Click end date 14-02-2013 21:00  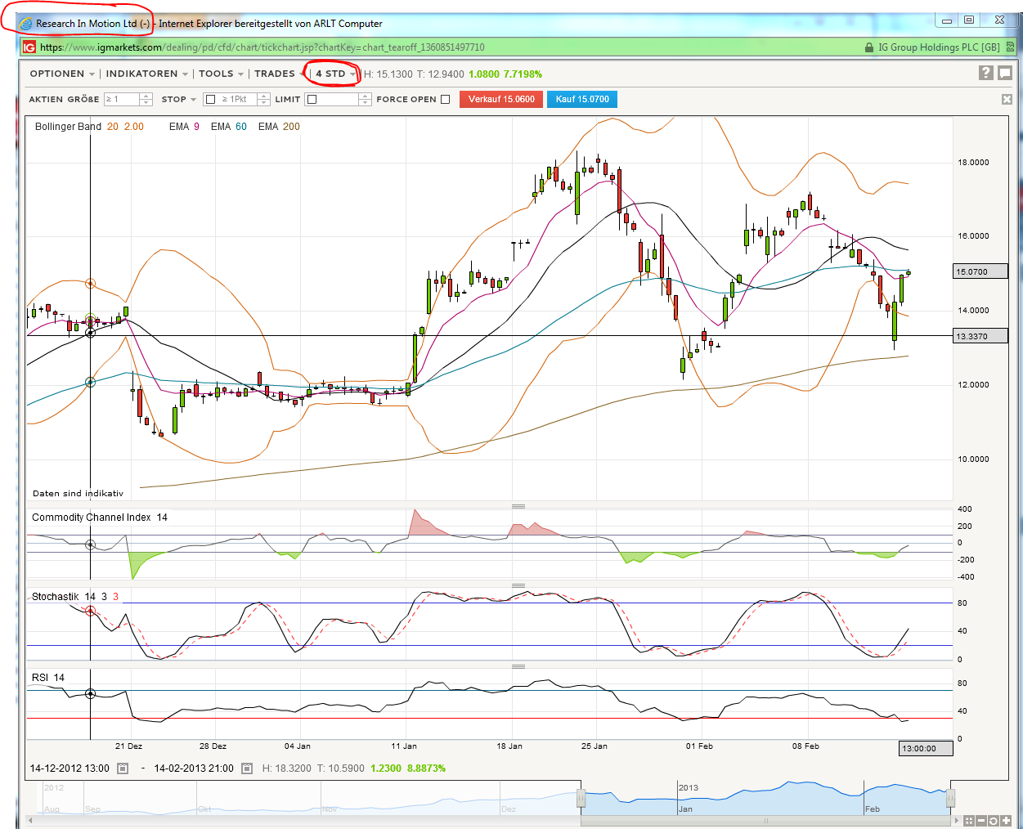(x=194, y=769)
